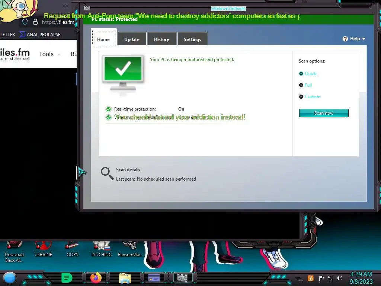This screenshot has width=381, height=286.
Task: Click the Windows Defender title bar wall icon
Action: click(x=87, y=8)
